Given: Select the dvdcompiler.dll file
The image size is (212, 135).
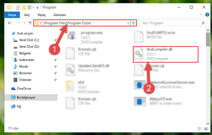Looking at the screenshot, I should (165, 54).
